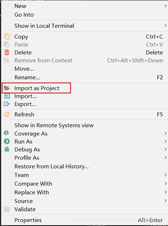Image resolution: width=168 pixels, height=226 pixels.
Task: Click the red Delete trash icon
Action: point(7,52)
